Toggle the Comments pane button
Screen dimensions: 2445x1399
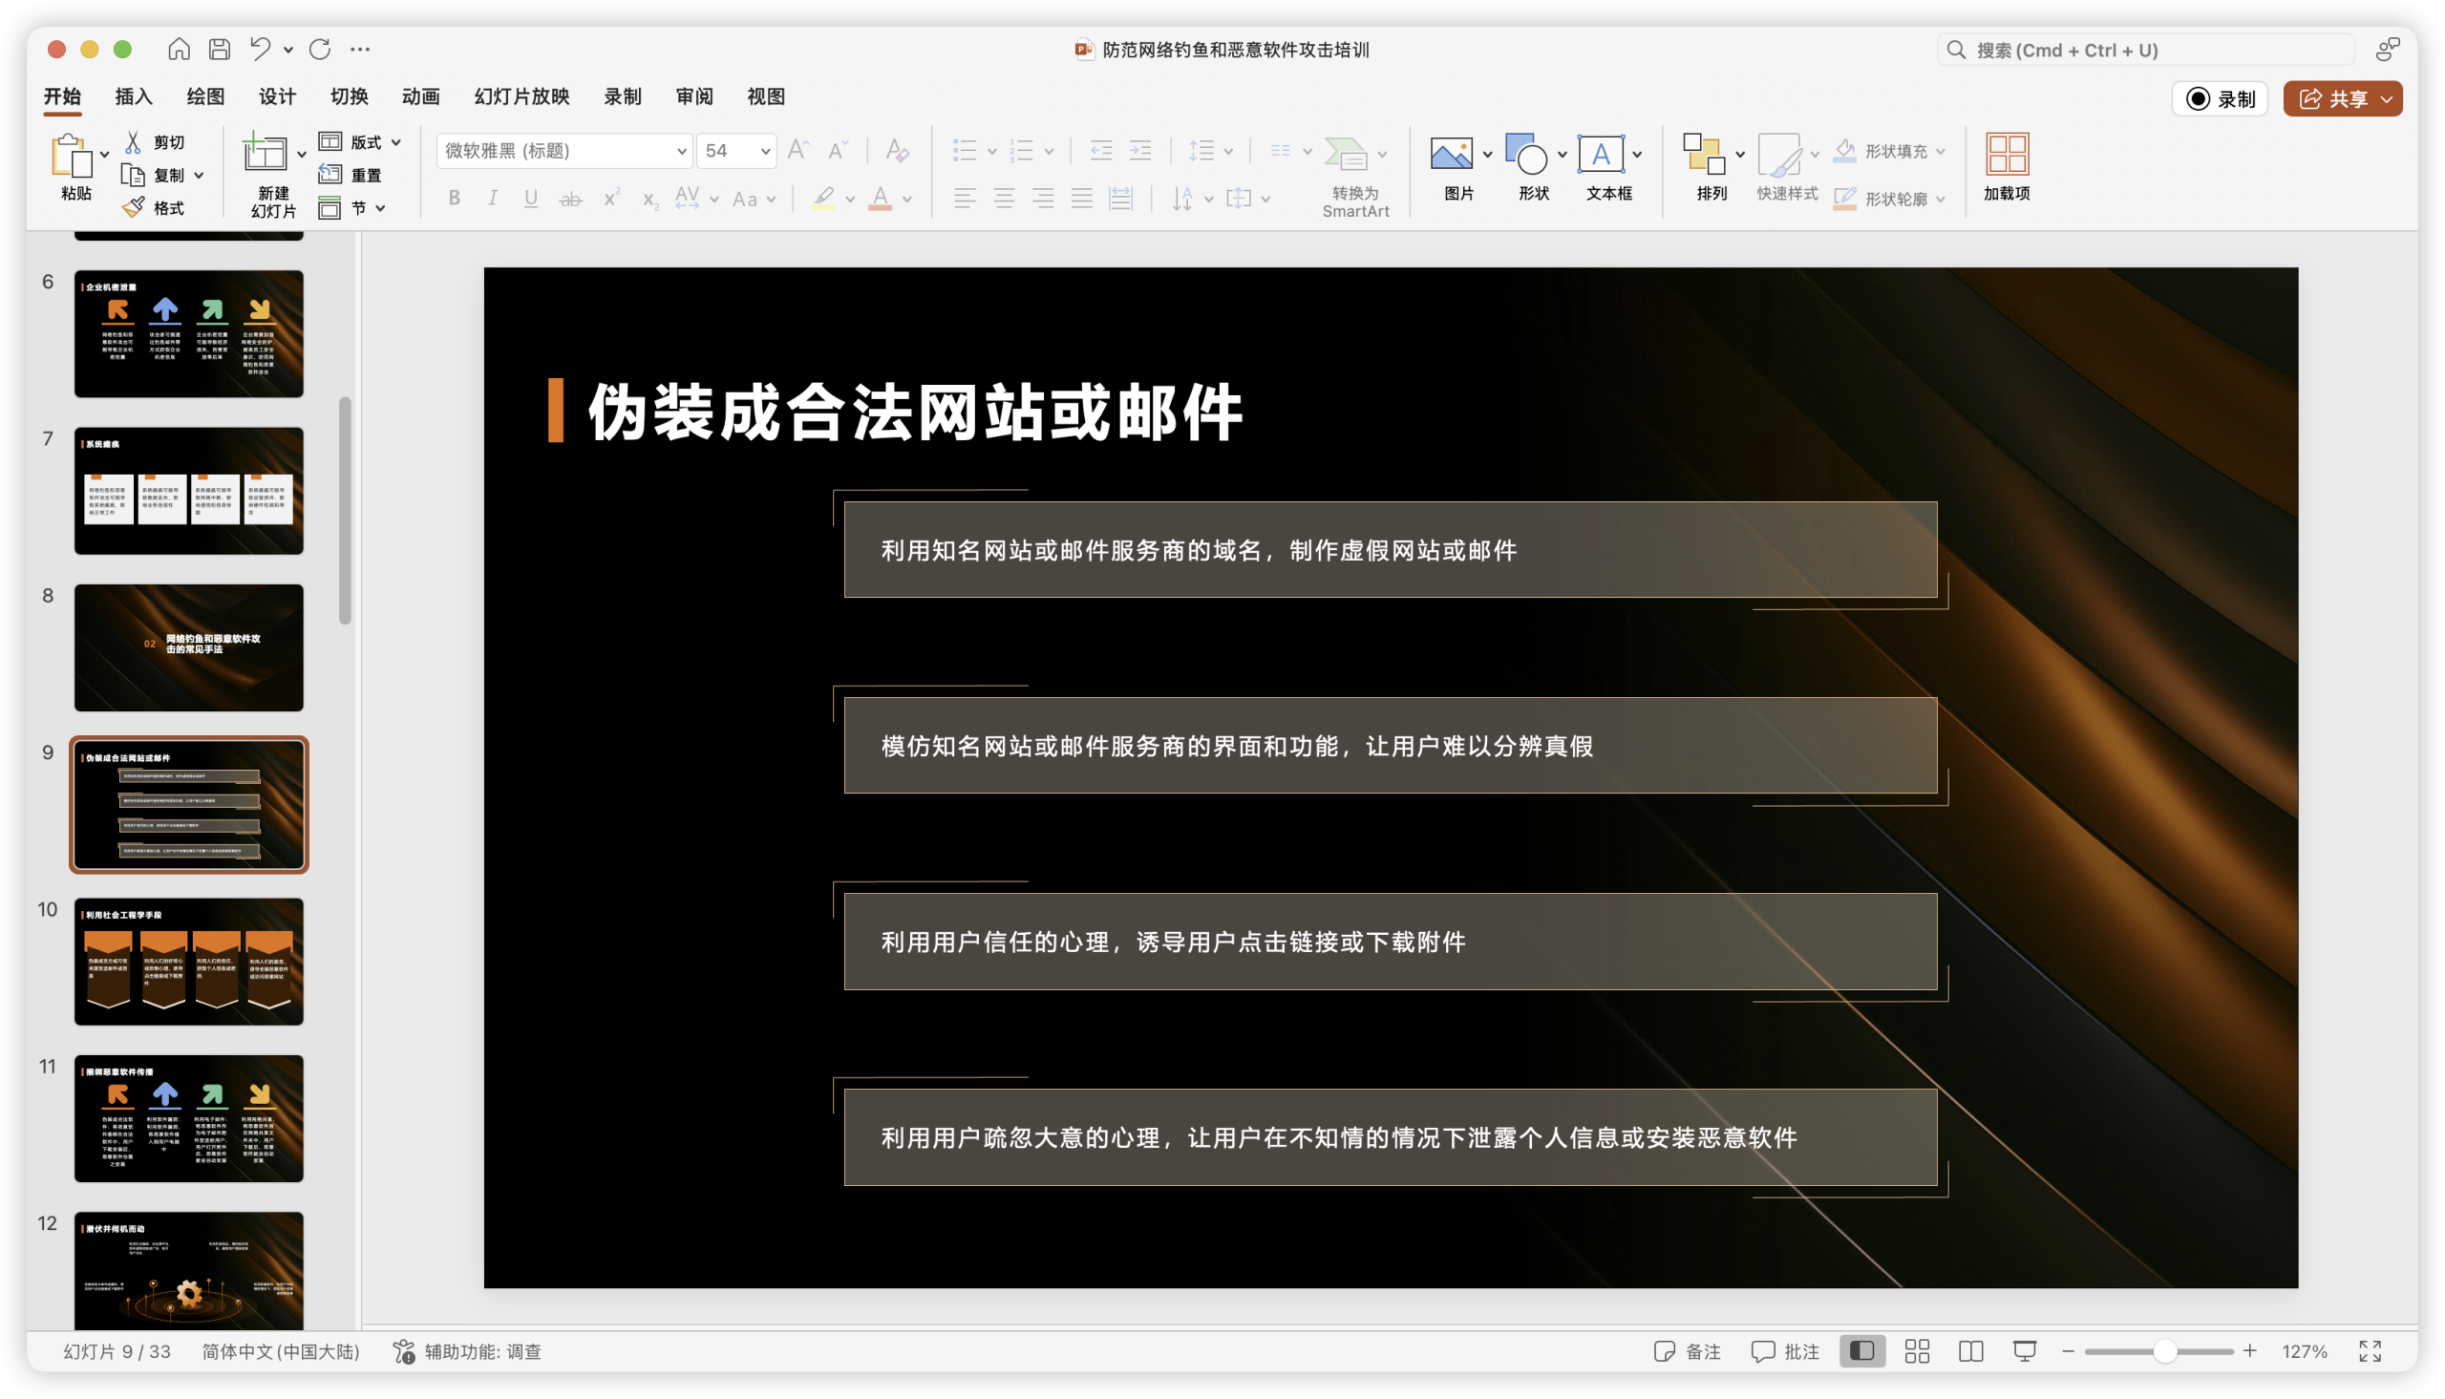1785,1351
